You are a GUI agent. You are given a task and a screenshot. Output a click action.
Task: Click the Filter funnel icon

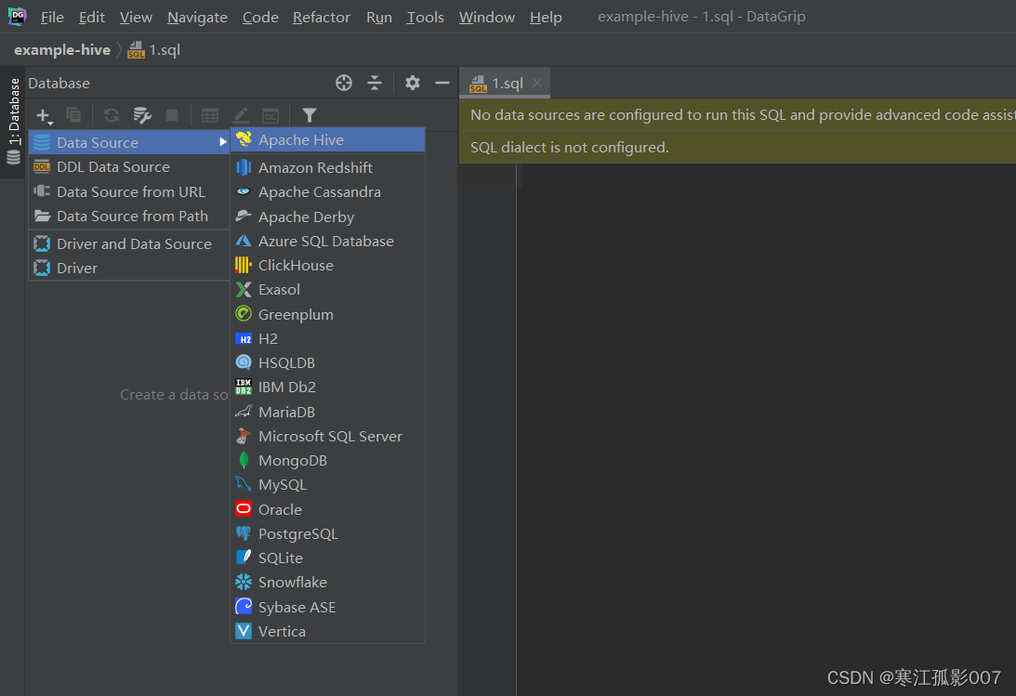click(x=310, y=115)
